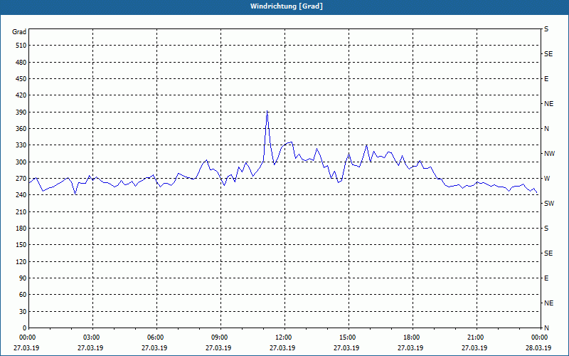Click the blue line's highest peak near 390
The image size is (569, 356).
tap(267, 111)
